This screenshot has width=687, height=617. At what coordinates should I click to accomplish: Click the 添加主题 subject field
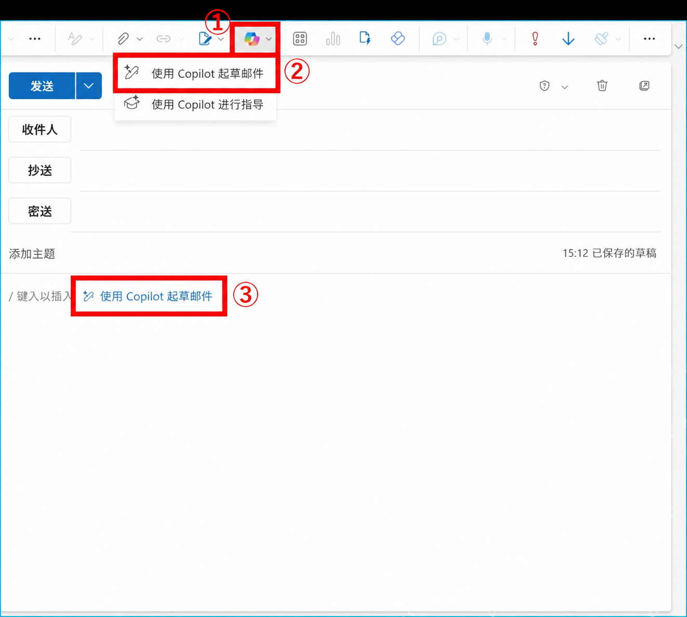tap(280, 253)
